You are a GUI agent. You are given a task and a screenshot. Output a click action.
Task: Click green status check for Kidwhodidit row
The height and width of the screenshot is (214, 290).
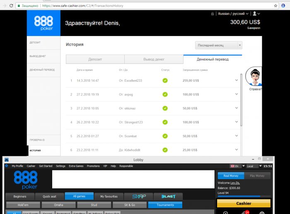tap(165, 150)
